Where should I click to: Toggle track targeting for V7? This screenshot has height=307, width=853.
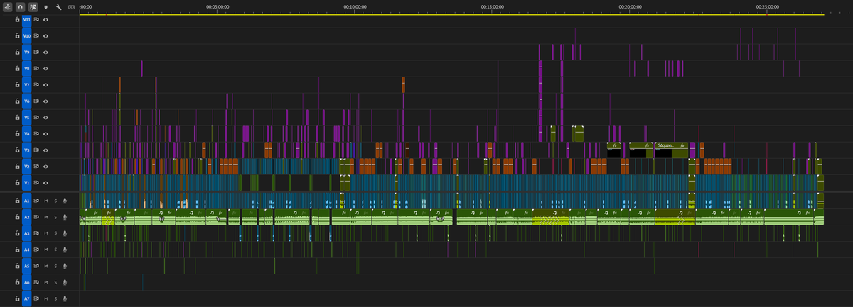27,84
